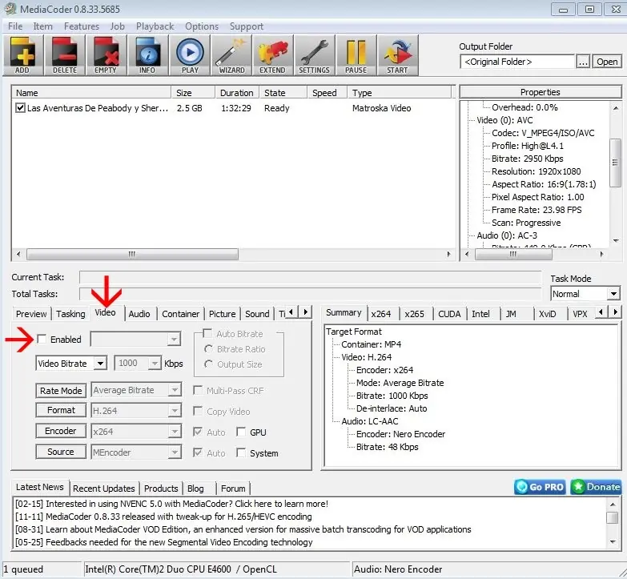Click the EXTEND puzzle icon
The height and width of the screenshot is (579, 627).
coord(273,55)
